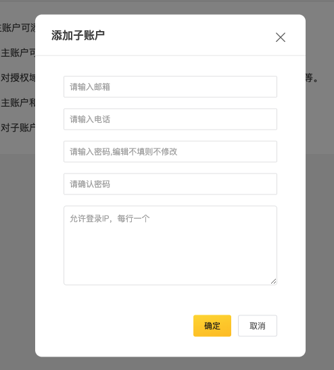Click the 等。 text beside the dialog
Image resolution: width=334 pixels, height=370 pixels.
pos(312,78)
